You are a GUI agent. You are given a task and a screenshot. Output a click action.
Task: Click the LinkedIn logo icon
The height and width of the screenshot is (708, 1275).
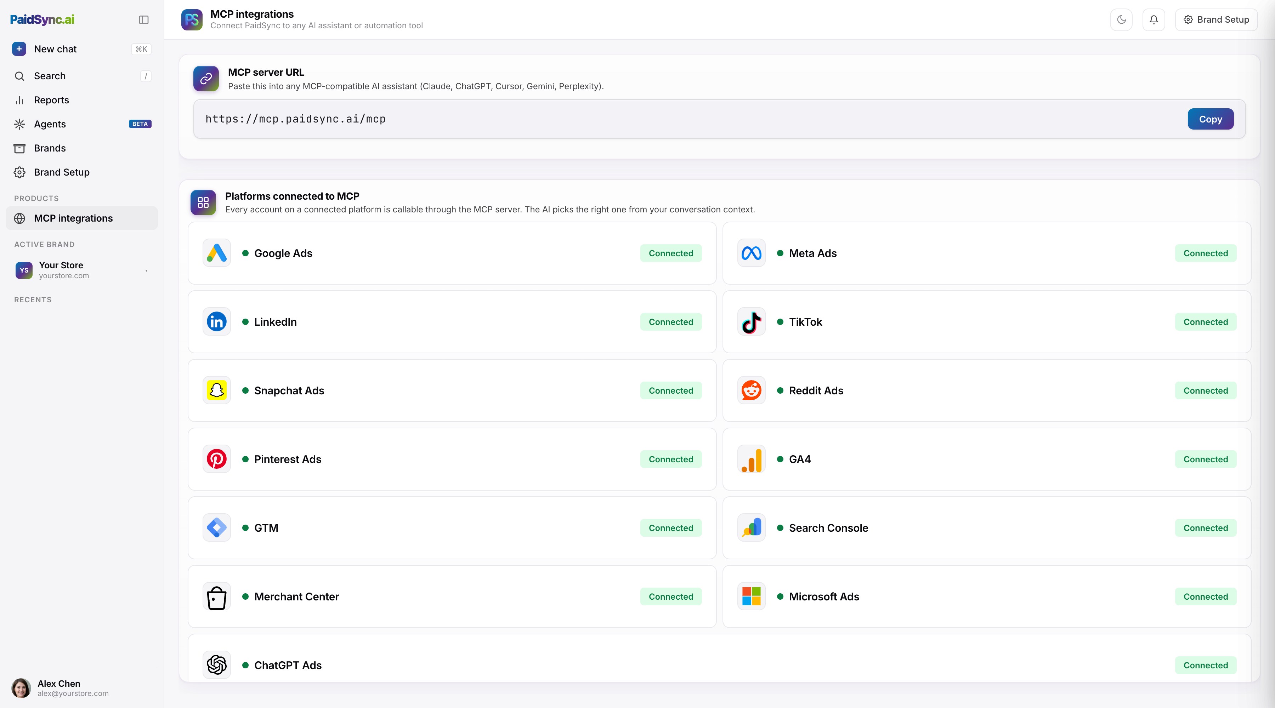(217, 322)
